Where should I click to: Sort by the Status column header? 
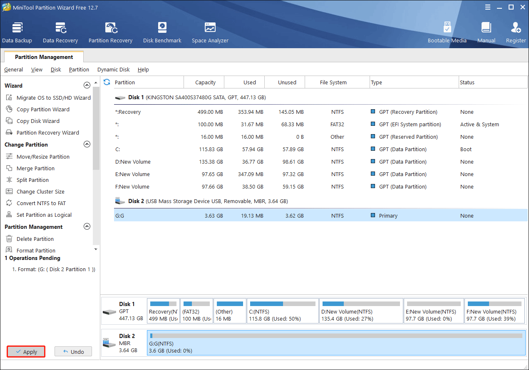[493, 82]
